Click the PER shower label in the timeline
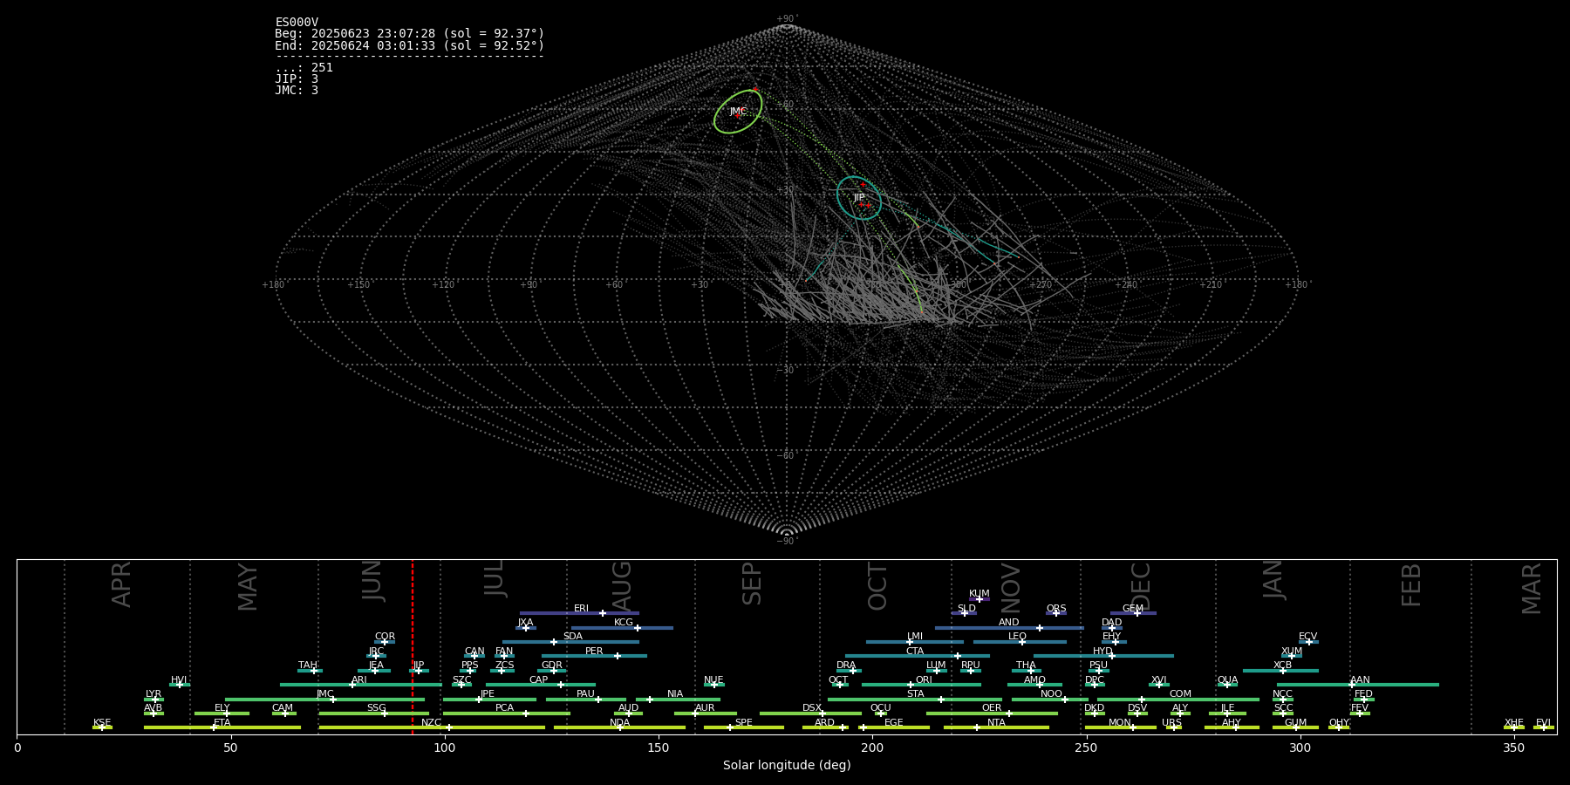 (x=594, y=651)
